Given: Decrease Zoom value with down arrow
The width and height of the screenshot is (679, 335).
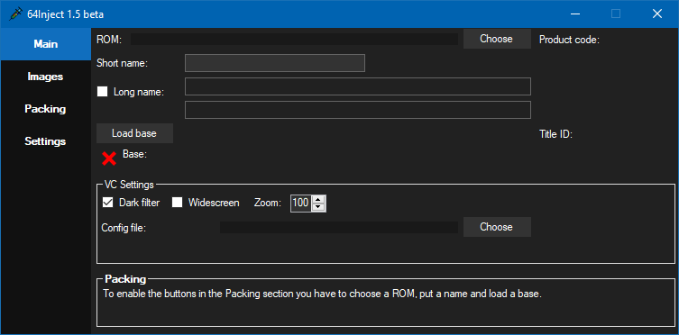Looking at the screenshot, I should (x=318, y=206).
